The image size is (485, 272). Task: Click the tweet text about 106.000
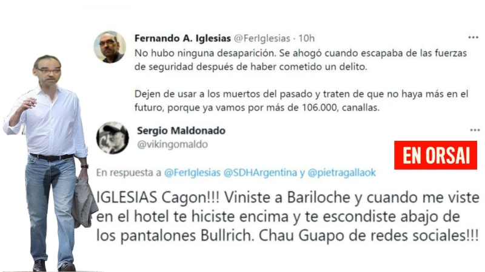(301, 101)
